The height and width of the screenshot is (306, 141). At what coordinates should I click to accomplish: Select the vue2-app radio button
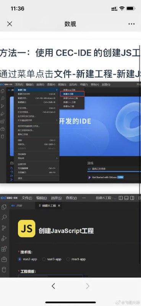click(x=19, y=259)
